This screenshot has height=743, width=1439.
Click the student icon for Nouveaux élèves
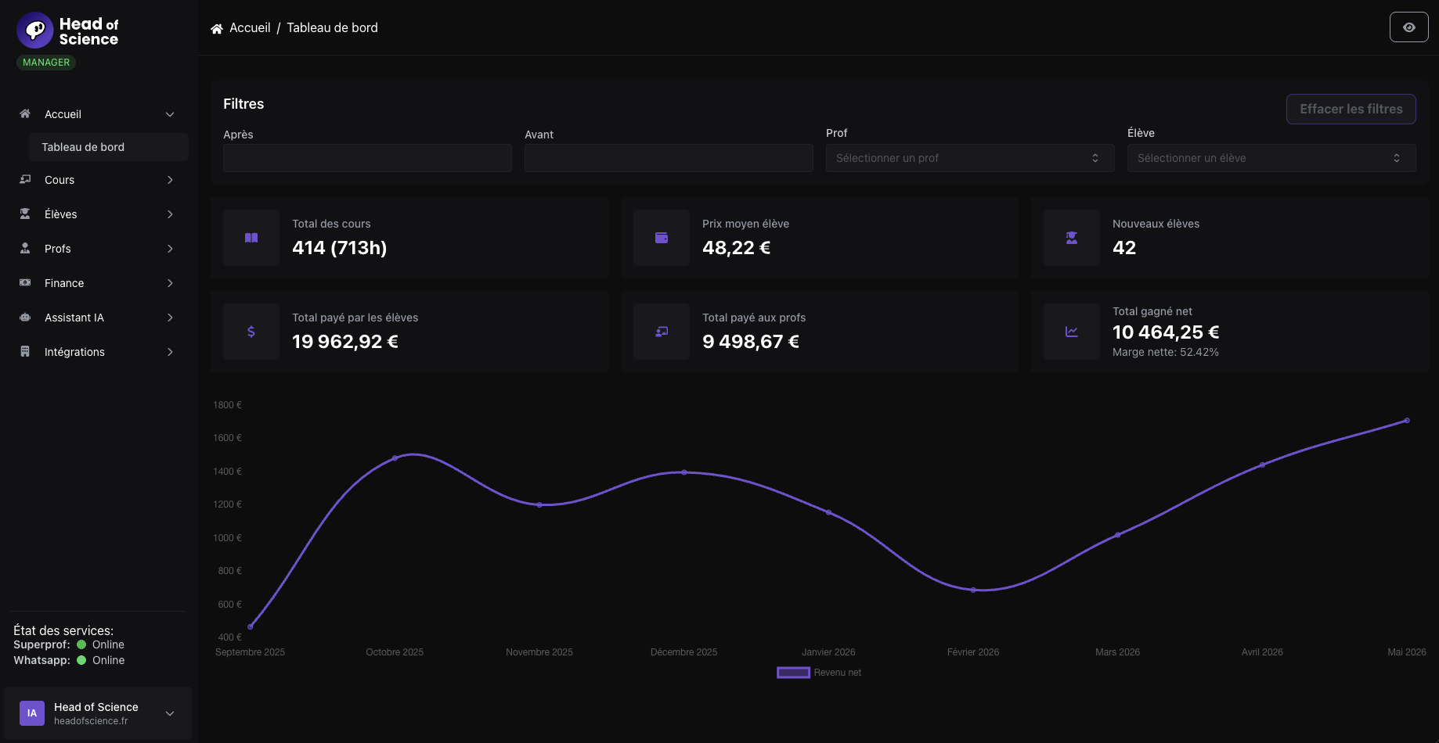coord(1072,238)
